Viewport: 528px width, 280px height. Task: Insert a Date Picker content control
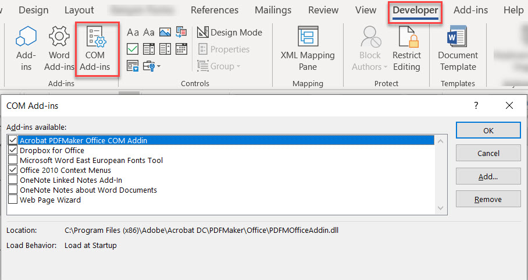pyautogui.click(x=181, y=49)
